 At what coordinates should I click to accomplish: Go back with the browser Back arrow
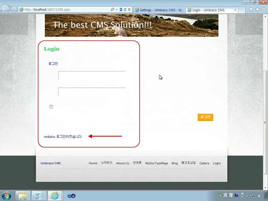coord(5,9)
